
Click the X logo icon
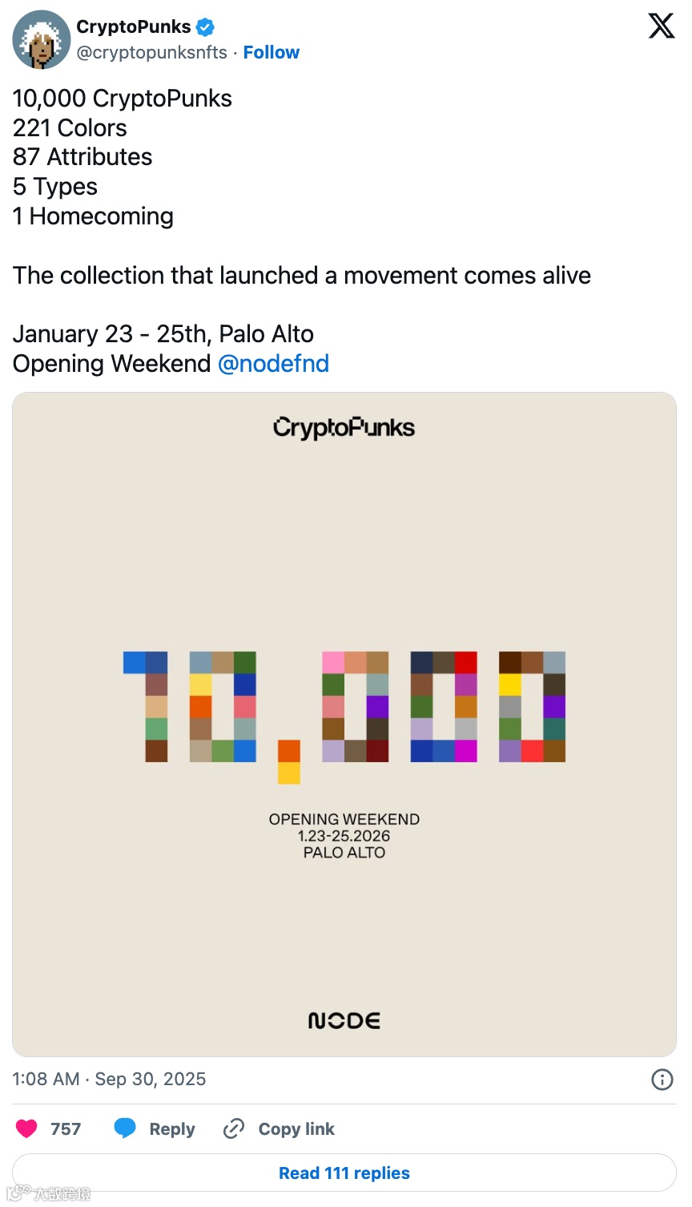click(661, 26)
